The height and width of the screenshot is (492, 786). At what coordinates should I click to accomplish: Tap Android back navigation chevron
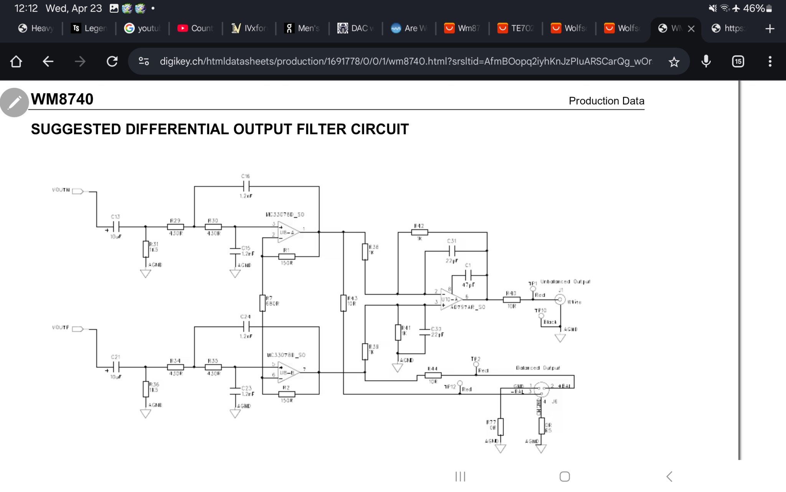[x=669, y=477]
